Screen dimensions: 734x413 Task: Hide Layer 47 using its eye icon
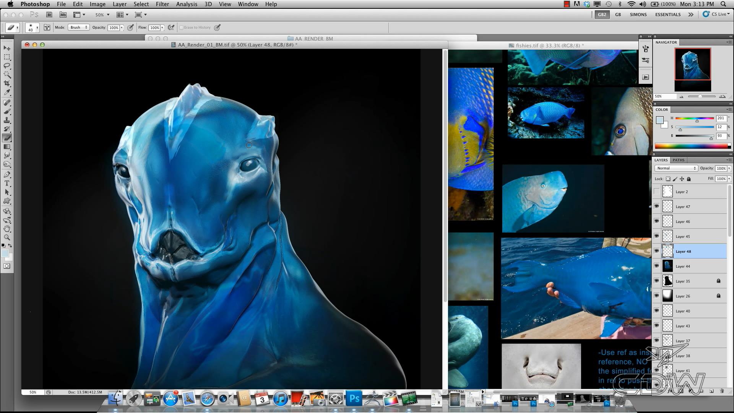656,206
